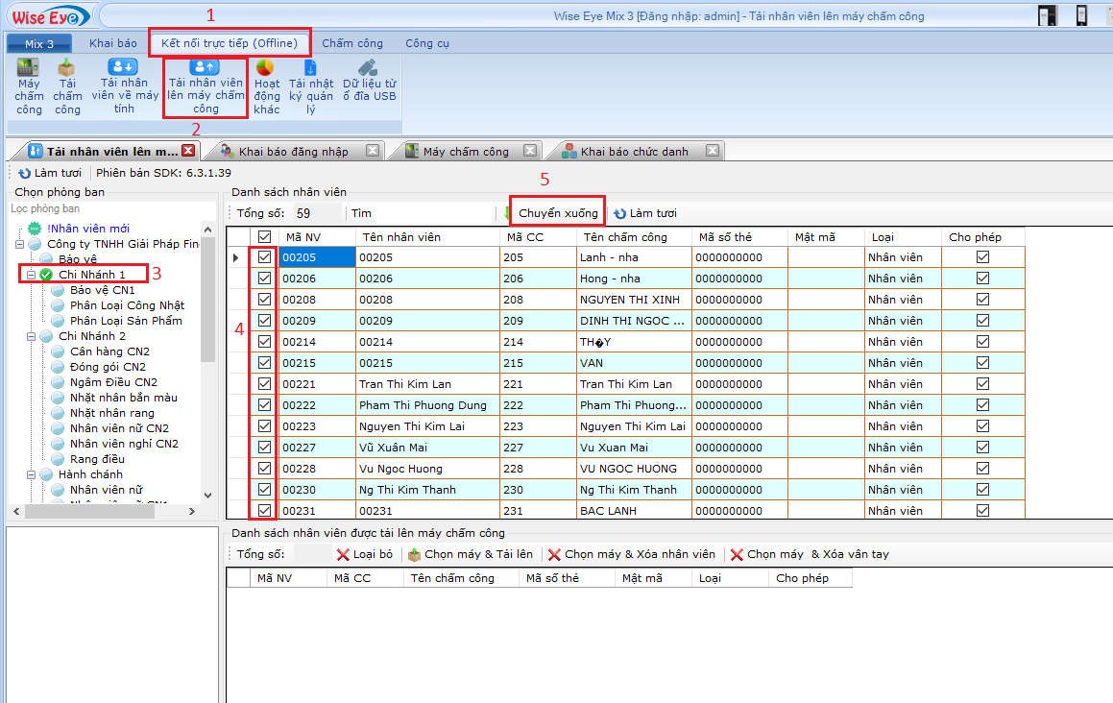
Task: Uncheck the row checkbox for employee 00205
Action: tap(264, 257)
